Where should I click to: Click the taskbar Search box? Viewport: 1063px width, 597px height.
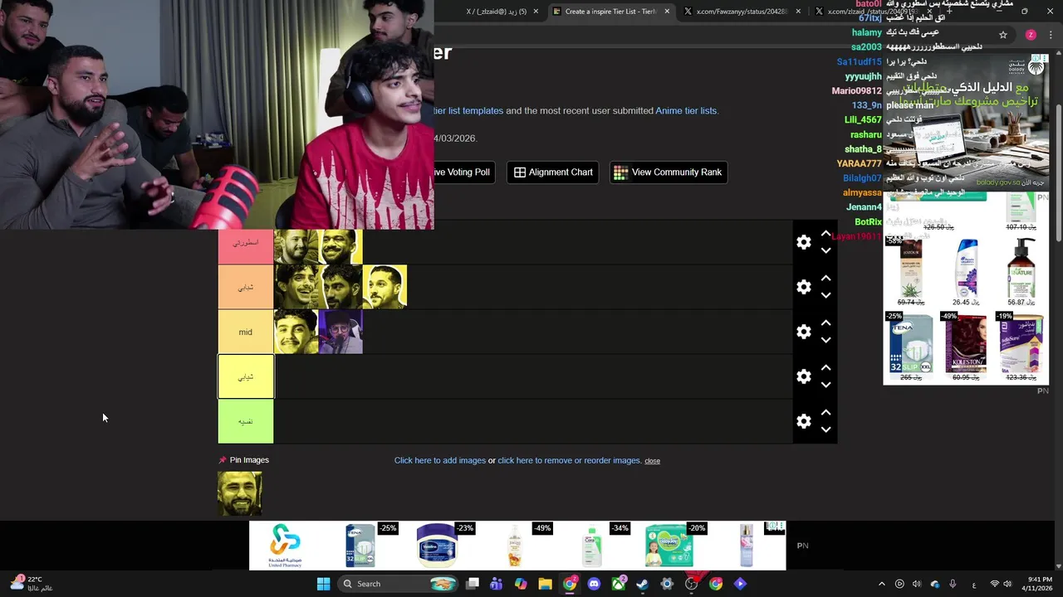coord(398,584)
